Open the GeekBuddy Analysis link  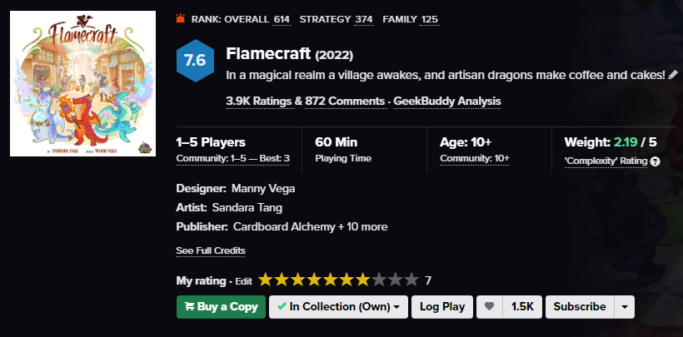tap(447, 101)
